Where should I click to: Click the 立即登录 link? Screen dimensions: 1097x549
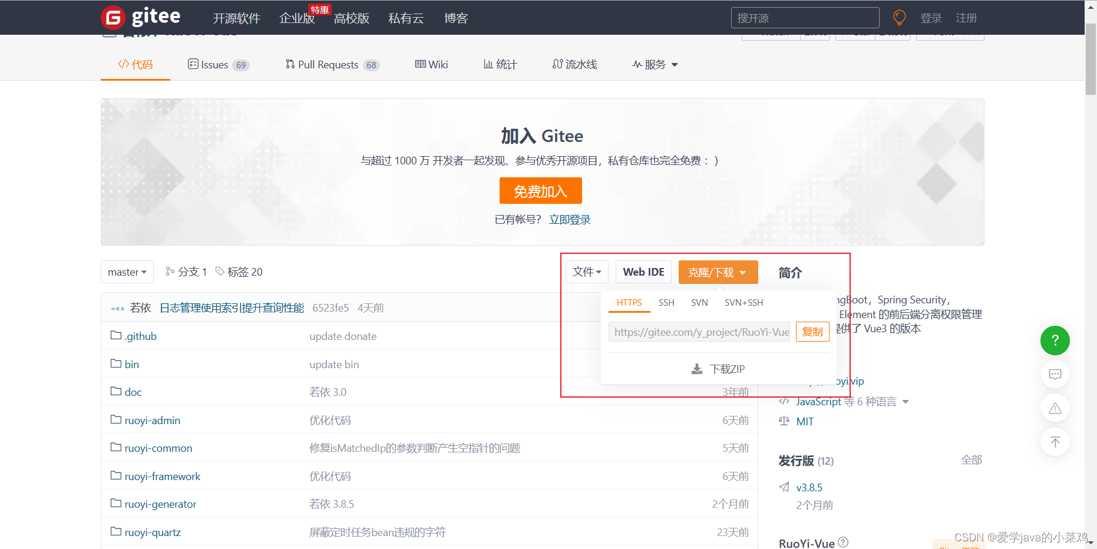pos(570,220)
